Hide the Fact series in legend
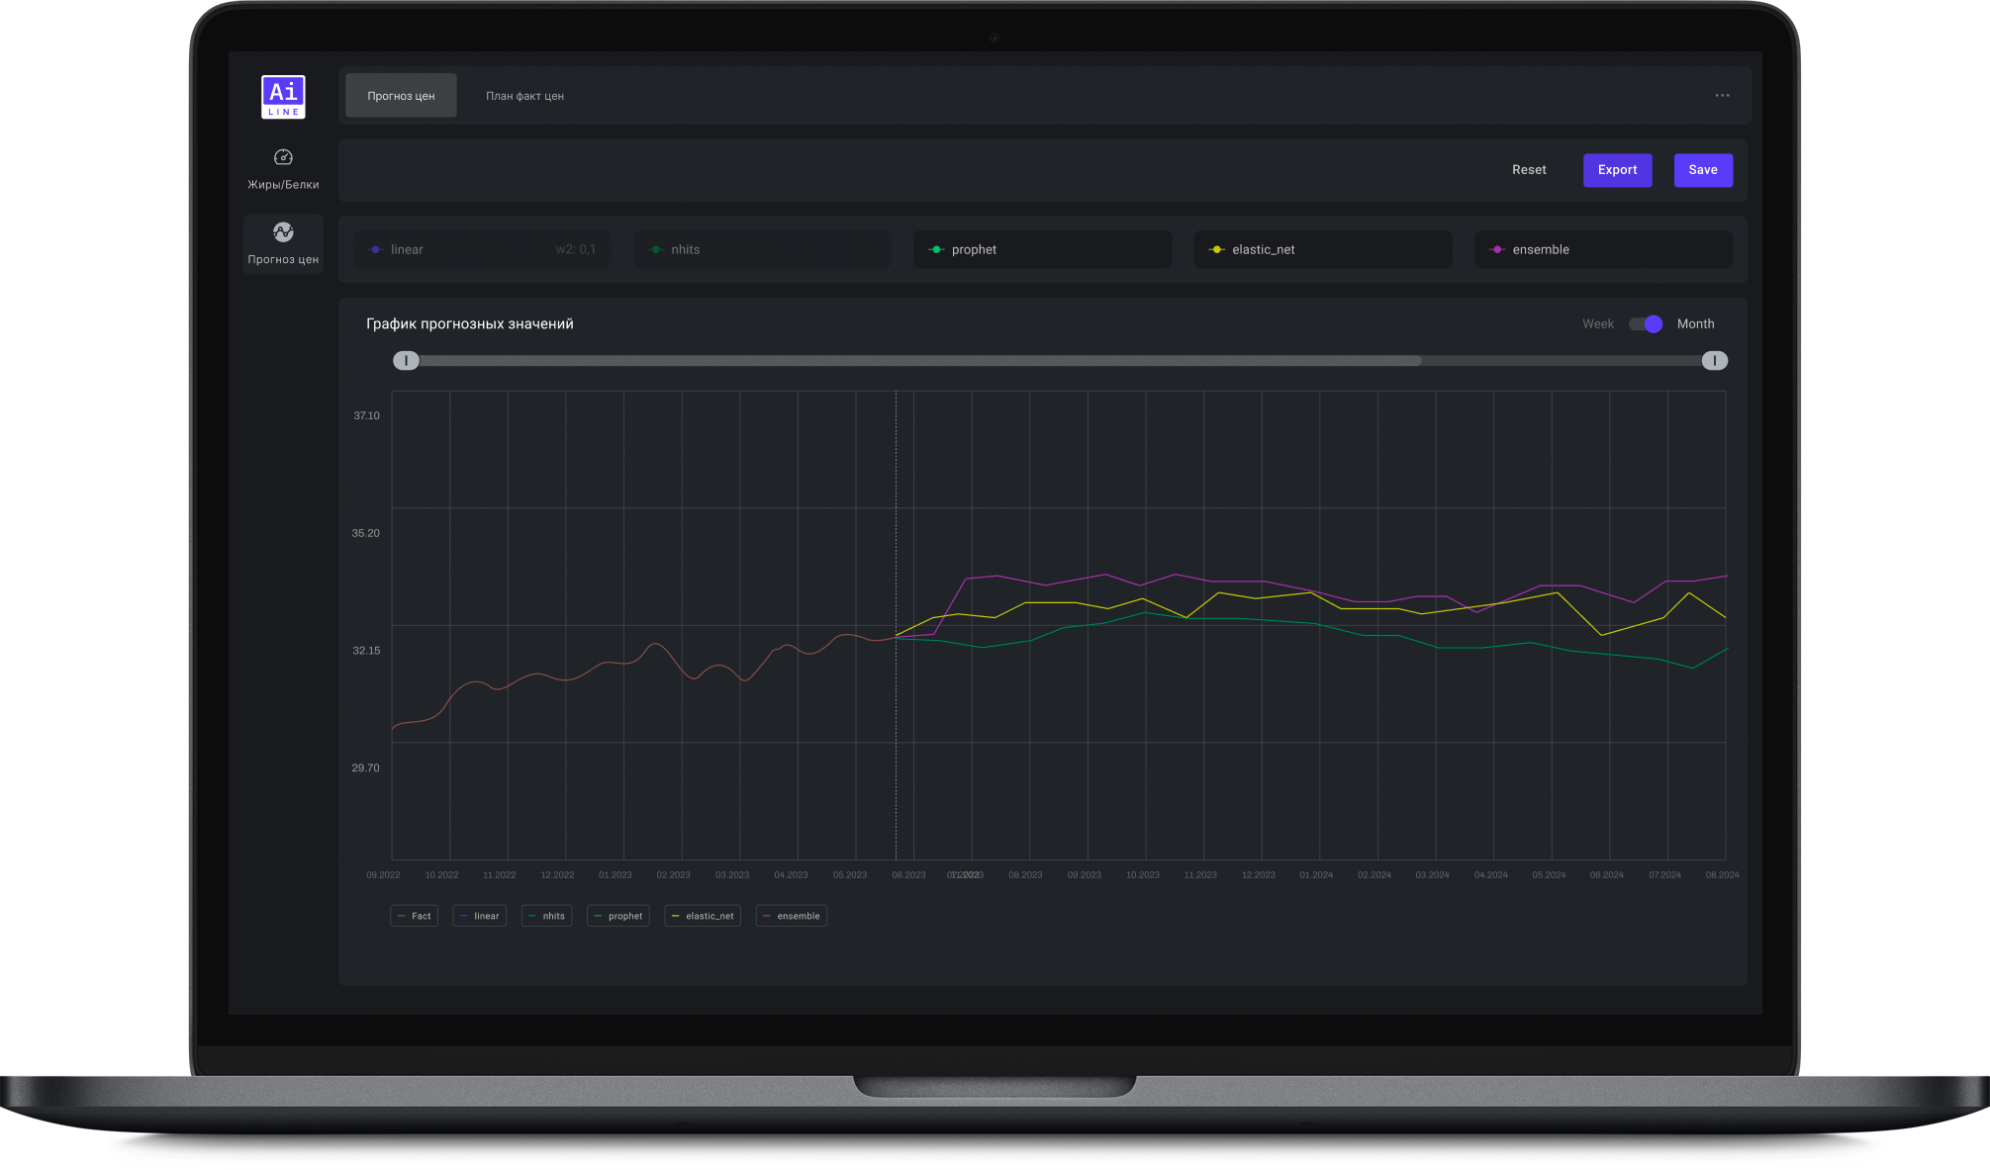 [x=414, y=916]
